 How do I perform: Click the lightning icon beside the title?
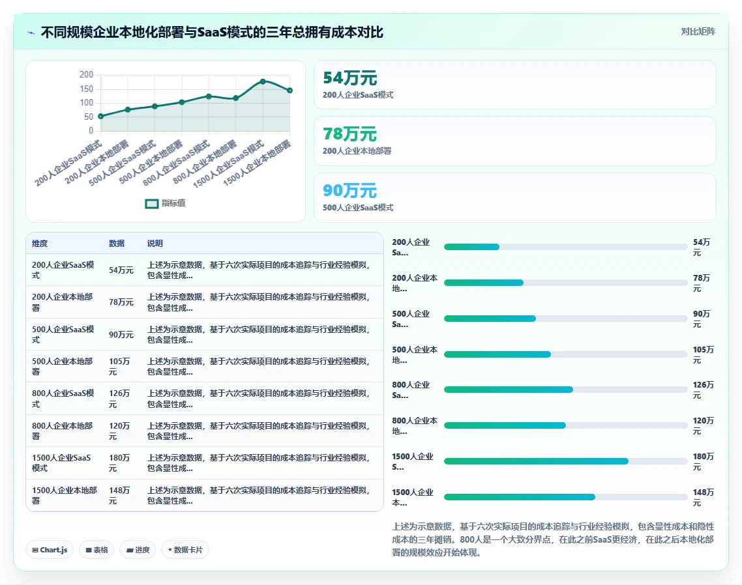point(31,33)
